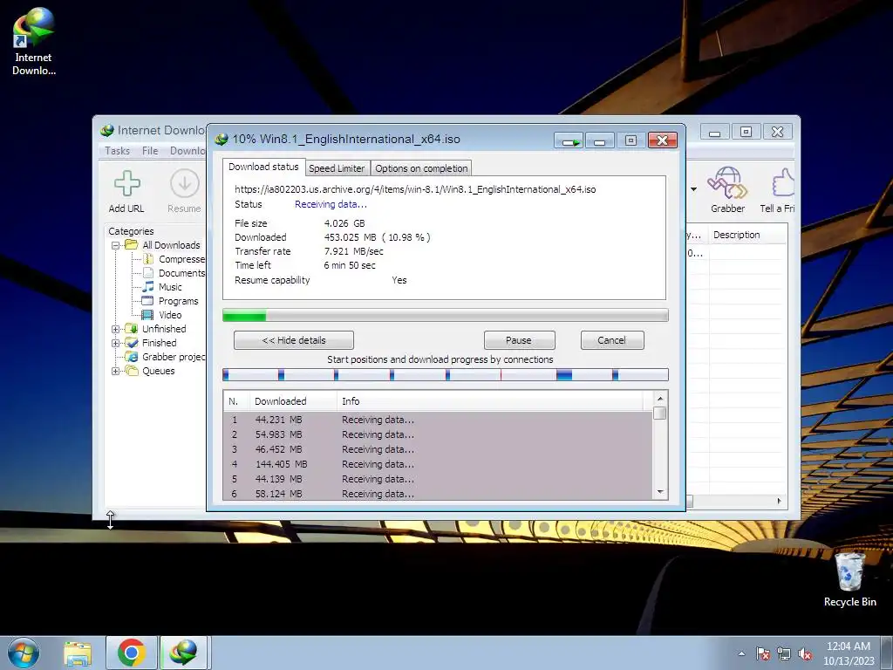Viewport: 893px width, 670px height.
Task: Open Internet Download Manager desktop shortcut
Action: [33, 41]
